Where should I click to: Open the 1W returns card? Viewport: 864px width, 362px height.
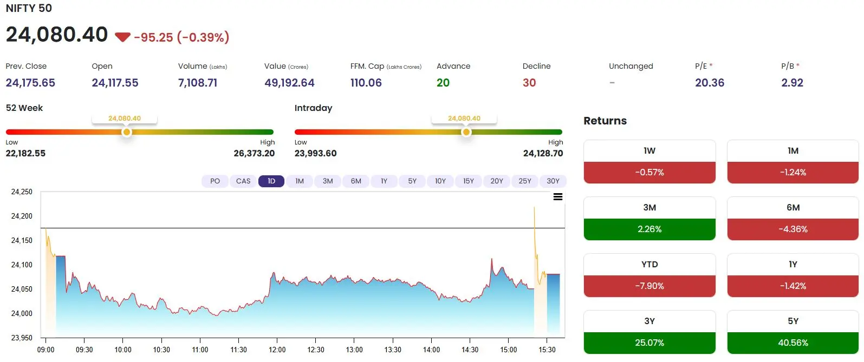(649, 162)
